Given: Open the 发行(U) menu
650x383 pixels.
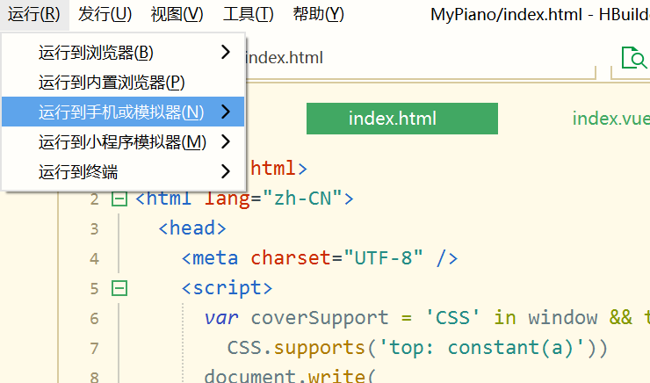Looking at the screenshot, I should click(105, 14).
